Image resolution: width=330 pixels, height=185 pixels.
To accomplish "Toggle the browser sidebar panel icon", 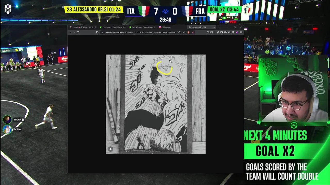I will coord(221,32).
